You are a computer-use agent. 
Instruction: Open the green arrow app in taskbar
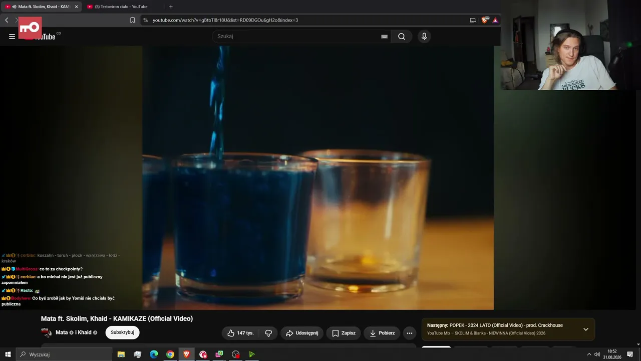click(x=252, y=354)
